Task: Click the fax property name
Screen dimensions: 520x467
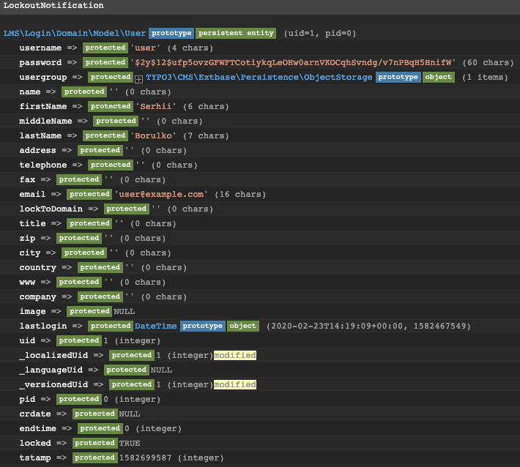Action: [x=27, y=179]
